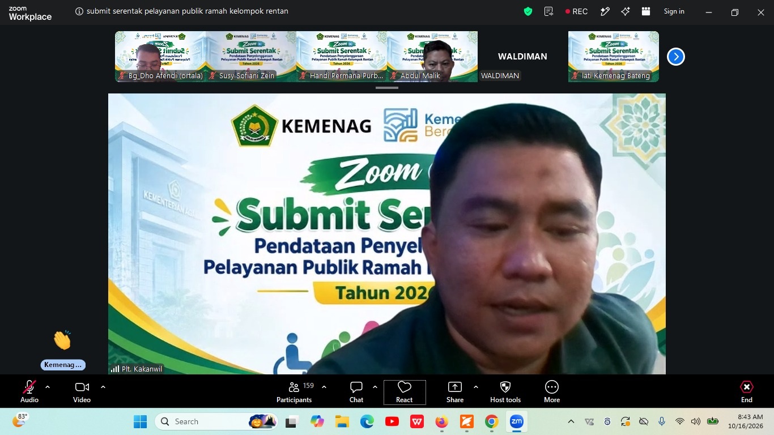Click the clapping hands reaction emoji
774x435 pixels.
coord(62,340)
